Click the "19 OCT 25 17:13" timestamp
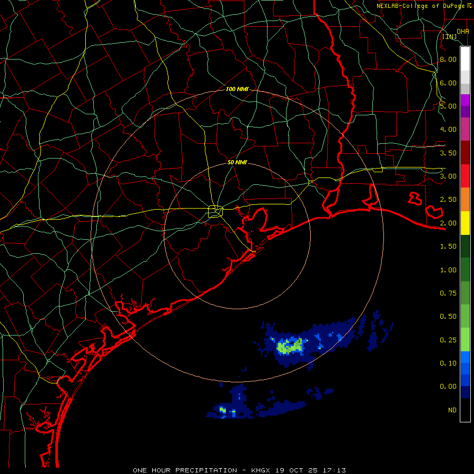 click(x=310, y=470)
